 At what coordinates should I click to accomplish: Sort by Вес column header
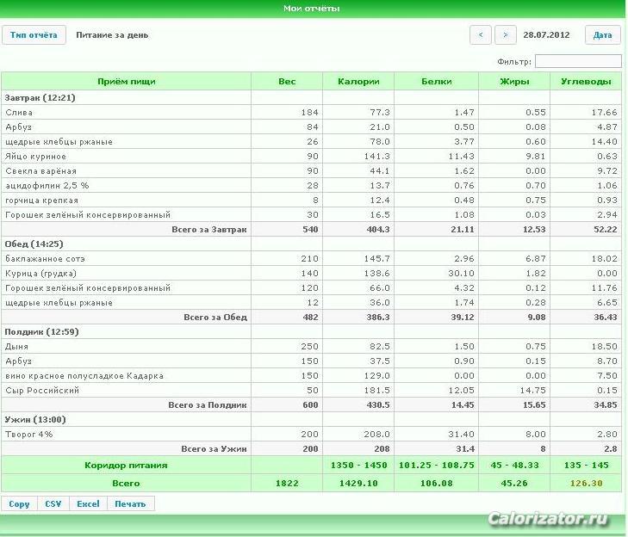287,81
